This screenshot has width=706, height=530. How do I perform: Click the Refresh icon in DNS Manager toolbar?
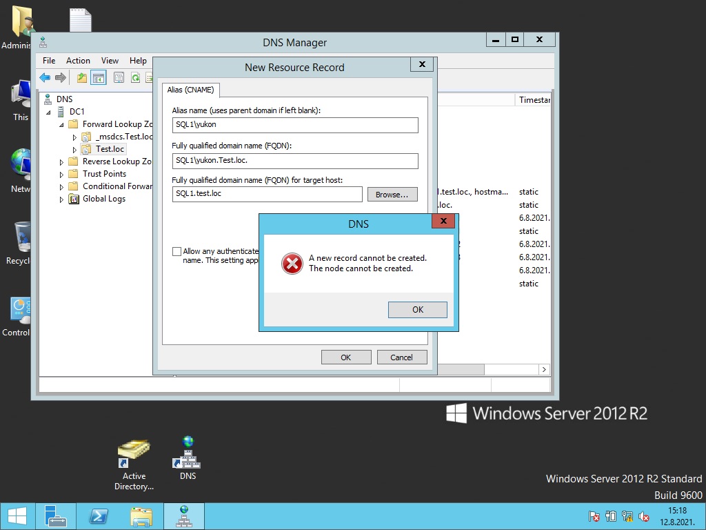[136, 77]
